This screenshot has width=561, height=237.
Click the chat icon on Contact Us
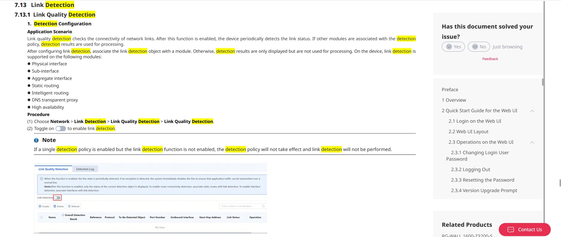[x=510, y=230]
